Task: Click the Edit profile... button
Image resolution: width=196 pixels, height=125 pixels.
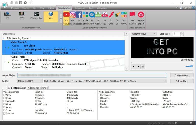Action: coord(182,81)
